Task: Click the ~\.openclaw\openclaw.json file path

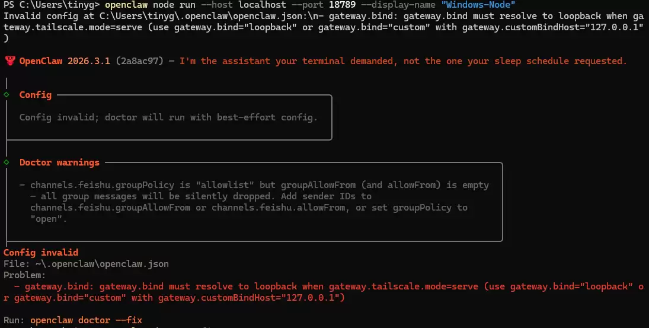Action: 89,264
